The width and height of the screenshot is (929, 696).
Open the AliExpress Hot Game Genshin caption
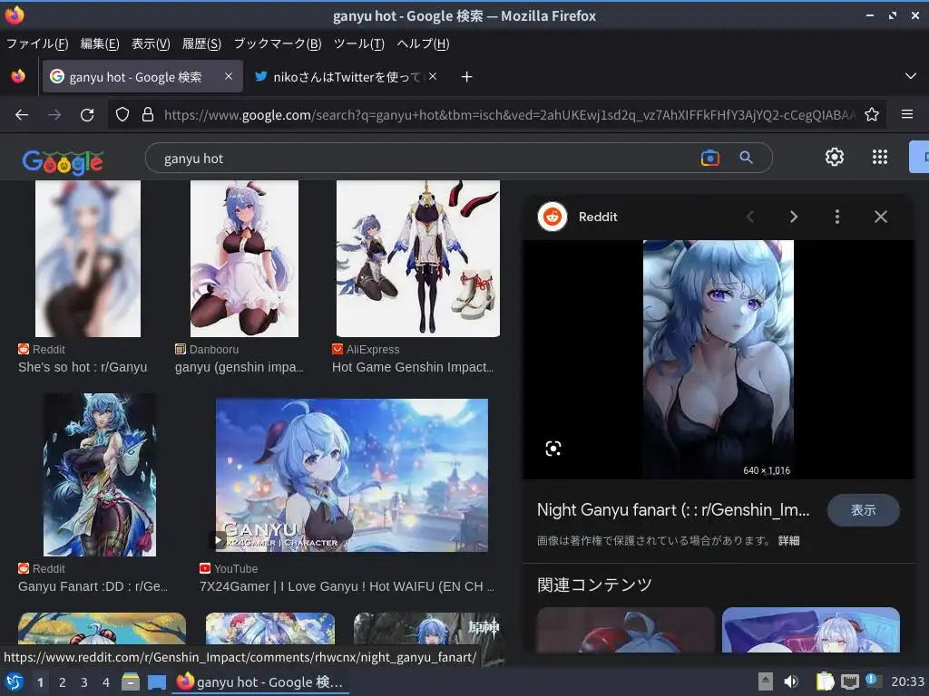coord(413,367)
